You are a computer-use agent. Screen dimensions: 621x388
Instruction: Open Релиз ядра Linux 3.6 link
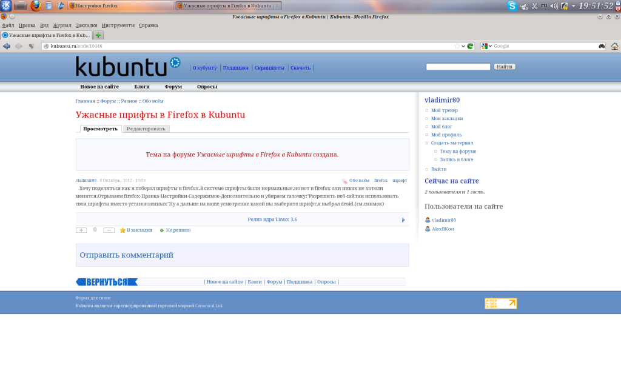coord(272,219)
